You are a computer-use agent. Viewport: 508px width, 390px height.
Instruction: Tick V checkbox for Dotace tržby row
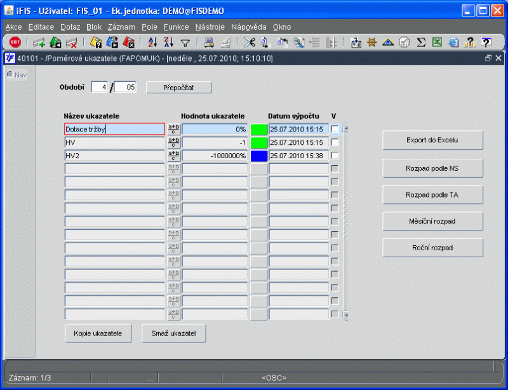point(335,129)
